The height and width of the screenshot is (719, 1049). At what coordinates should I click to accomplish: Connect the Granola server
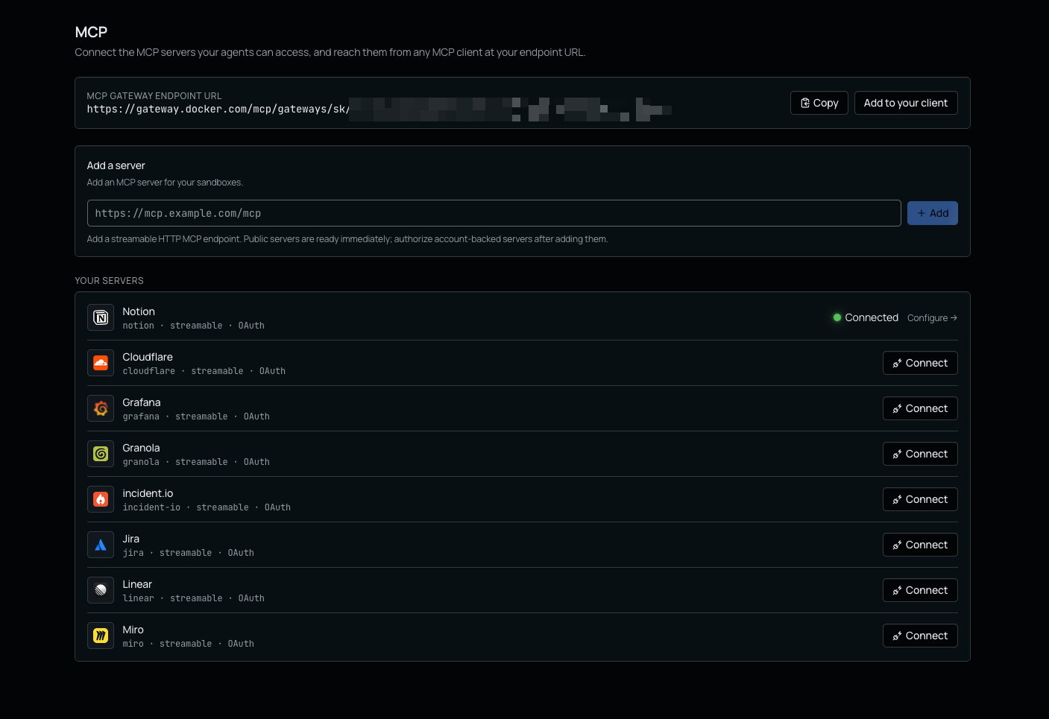(x=920, y=454)
